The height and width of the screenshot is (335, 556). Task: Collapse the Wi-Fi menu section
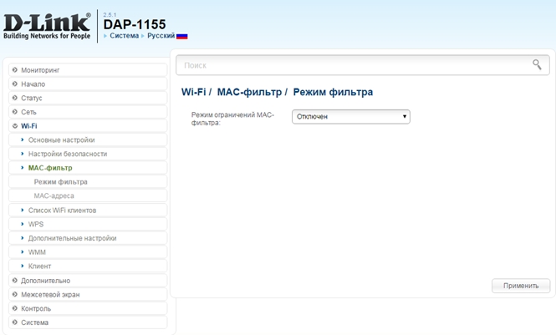pos(29,126)
